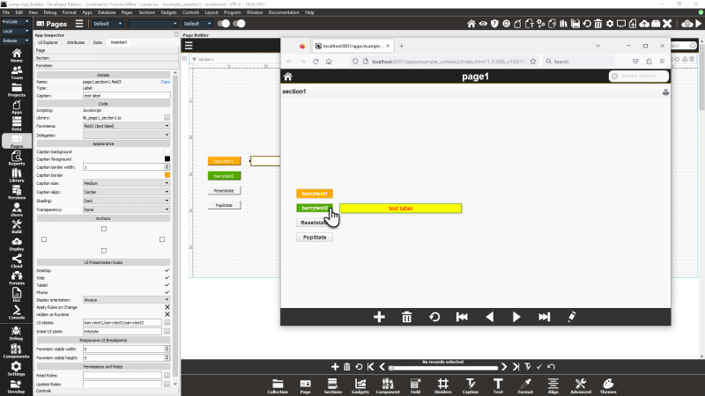Click the add record plus in browser footer
This screenshot has width=705, height=396.
(x=379, y=317)
